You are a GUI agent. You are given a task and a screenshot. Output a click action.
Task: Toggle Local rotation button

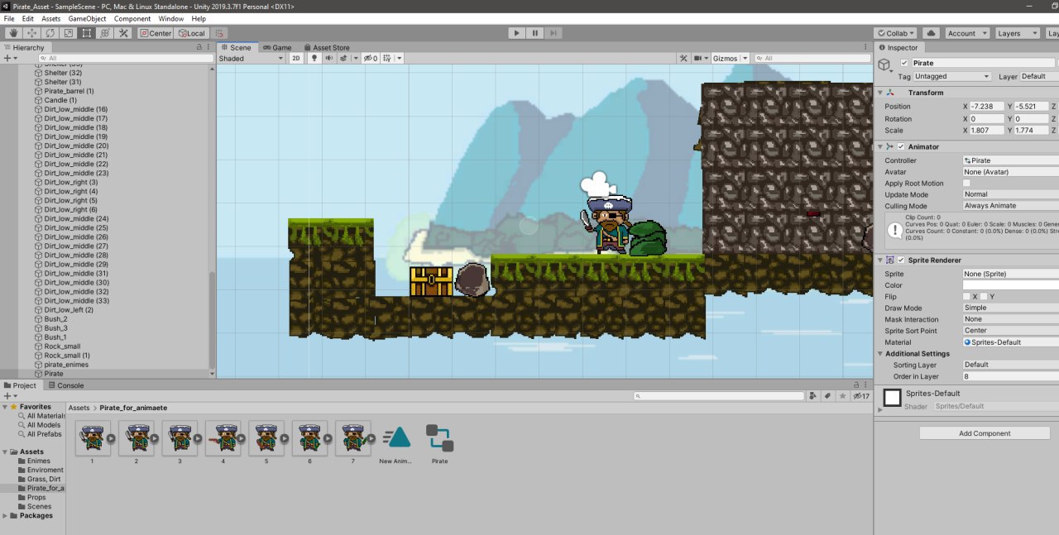point(191,33)
